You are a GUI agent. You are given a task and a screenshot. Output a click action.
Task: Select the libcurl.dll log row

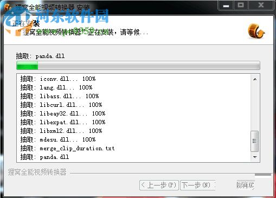point(61,105)
